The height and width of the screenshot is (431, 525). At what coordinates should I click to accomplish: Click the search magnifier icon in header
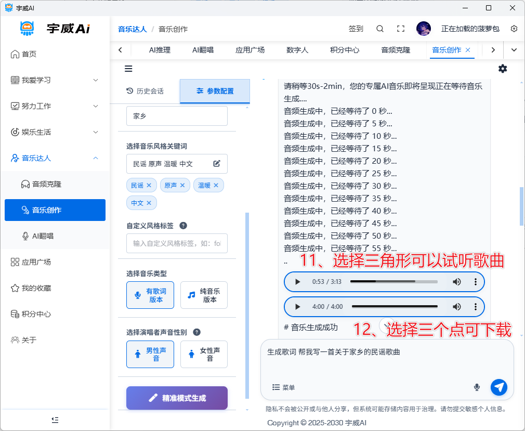point(380,29)
